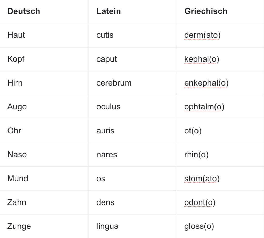
Task: Click the underlined enkephal(o) entry
Action: click(207, 83)
